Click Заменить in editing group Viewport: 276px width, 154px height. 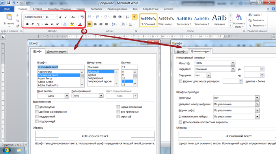tap(256, 20)
